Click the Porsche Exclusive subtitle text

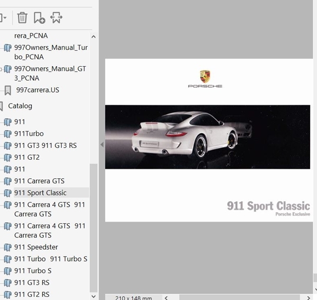[293, 214]
